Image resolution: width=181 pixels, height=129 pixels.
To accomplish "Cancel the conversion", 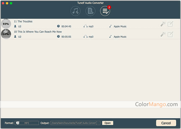I will [x=166, y=123].
